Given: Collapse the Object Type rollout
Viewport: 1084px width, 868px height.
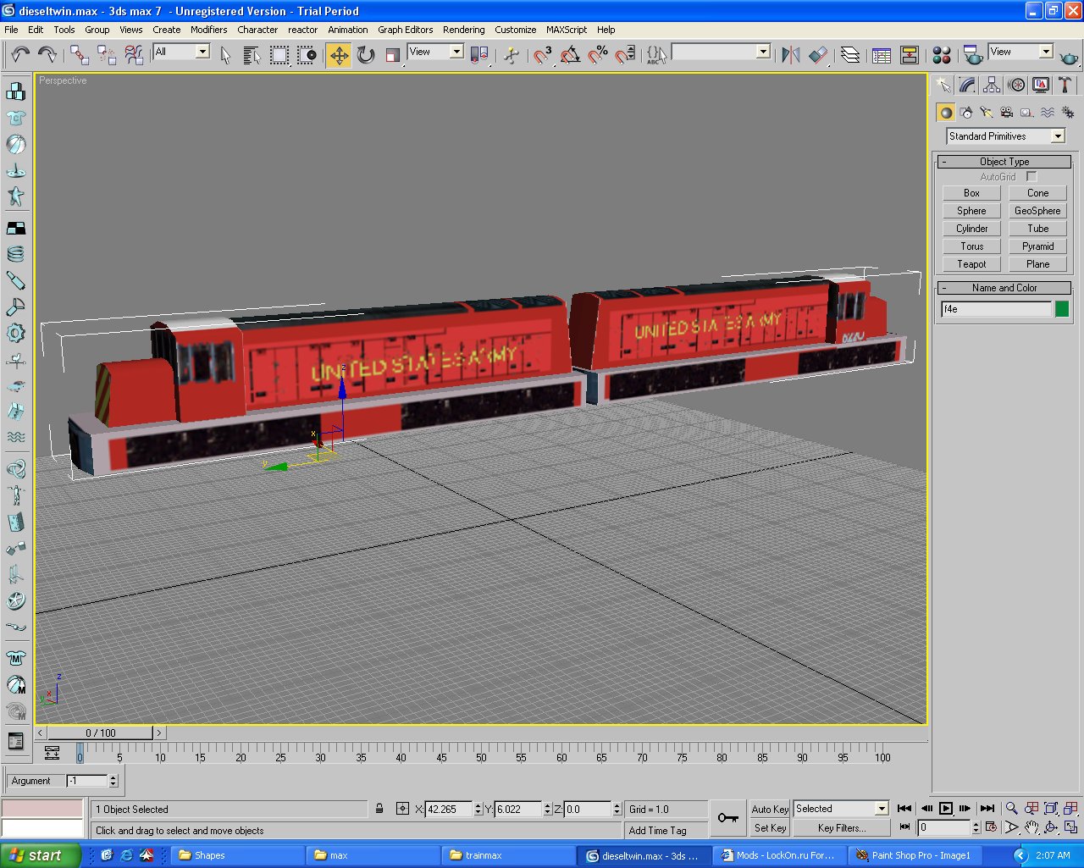Looking at the screenshot, I should (x=1004, y=162).
